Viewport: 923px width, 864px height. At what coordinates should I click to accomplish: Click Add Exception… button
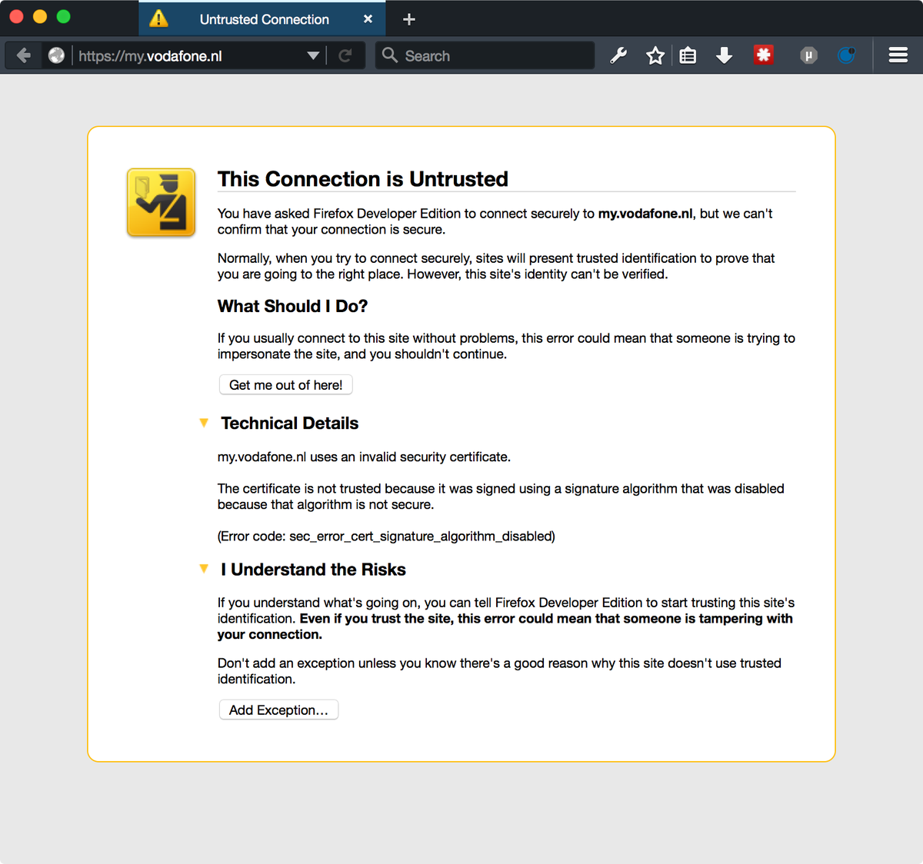click(278, 710)
